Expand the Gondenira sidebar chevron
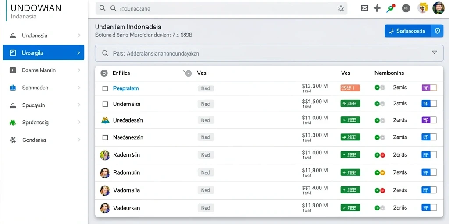Viewport: 449px width, 224px height. point(79,140)
